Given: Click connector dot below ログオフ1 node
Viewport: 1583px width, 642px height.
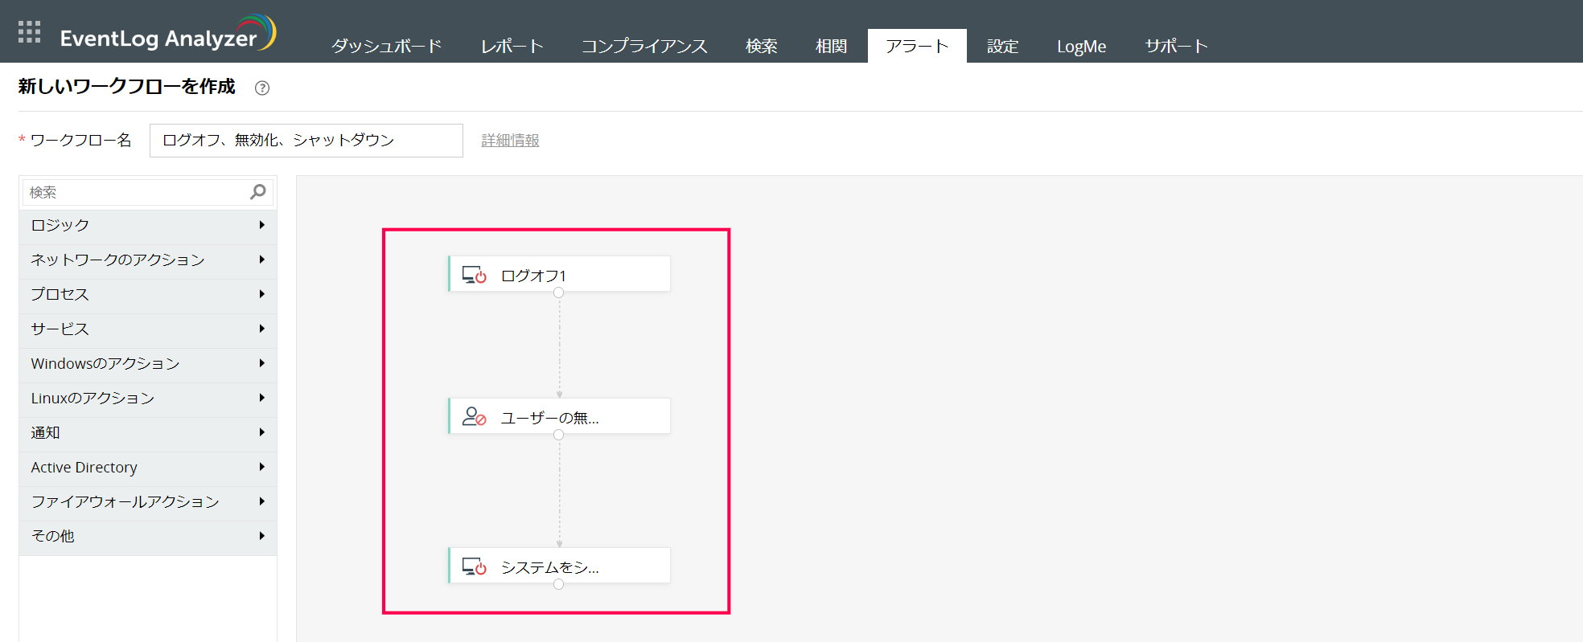Looking at the screenshot, I should coord(559,293).
